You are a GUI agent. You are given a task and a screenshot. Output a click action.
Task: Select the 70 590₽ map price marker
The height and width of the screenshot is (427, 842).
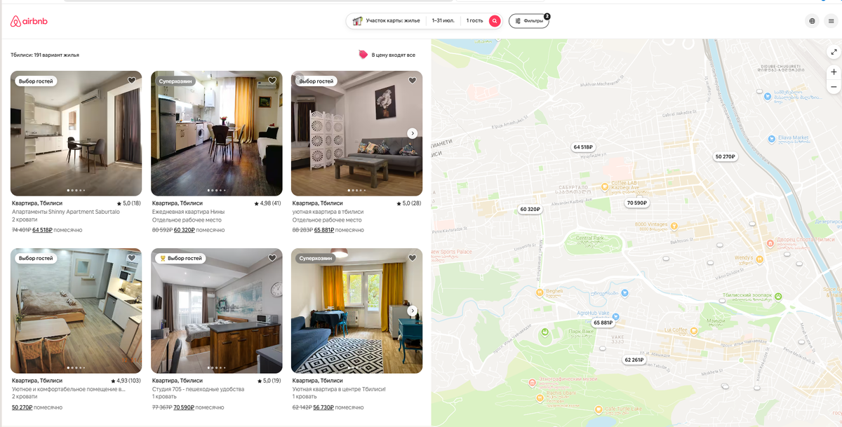tap(637, 203)
